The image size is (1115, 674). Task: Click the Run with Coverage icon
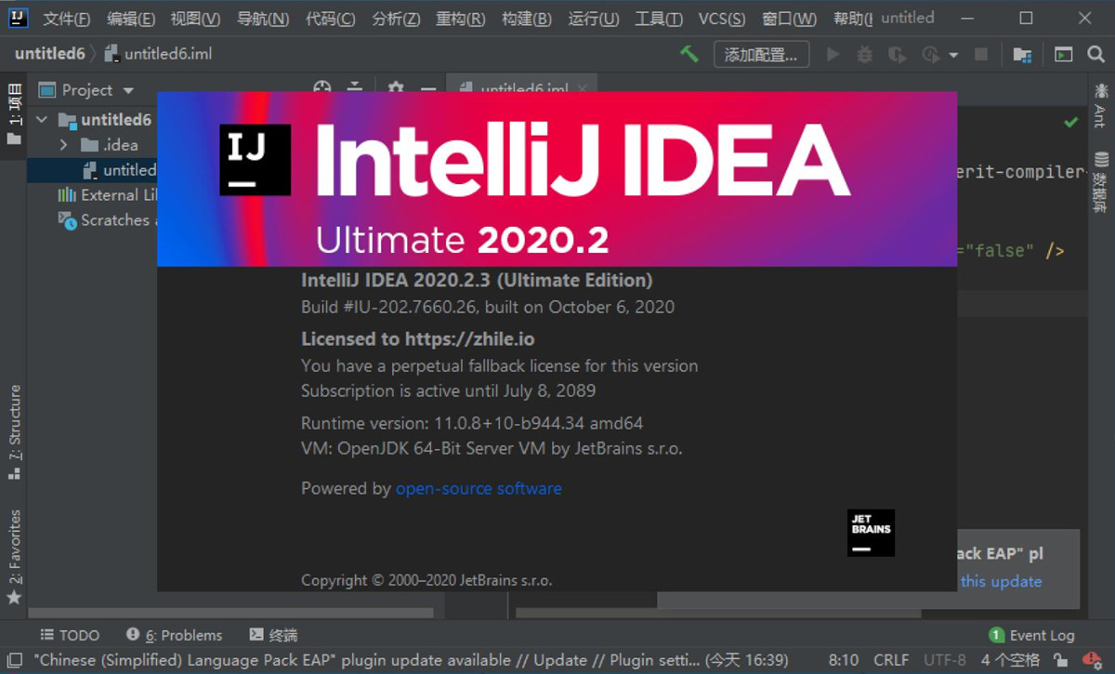click(897, 55)
